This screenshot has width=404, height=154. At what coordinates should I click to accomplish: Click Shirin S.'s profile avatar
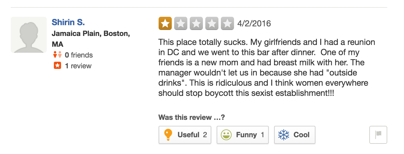[x=29, y=35]
